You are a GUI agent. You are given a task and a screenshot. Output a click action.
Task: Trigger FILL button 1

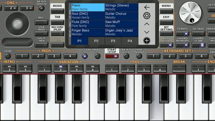(x=112, y=69)
